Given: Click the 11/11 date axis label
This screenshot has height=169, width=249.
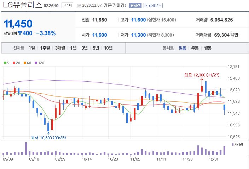Looking at the screenshot, I should pos(161,159).
